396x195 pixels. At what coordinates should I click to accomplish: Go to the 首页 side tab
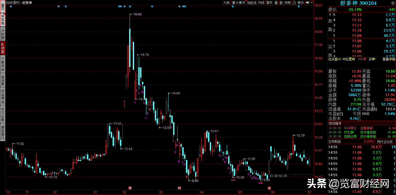(x=3, y=7)
